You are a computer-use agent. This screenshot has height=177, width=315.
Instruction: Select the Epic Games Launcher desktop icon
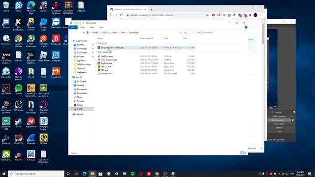[6, 107]
